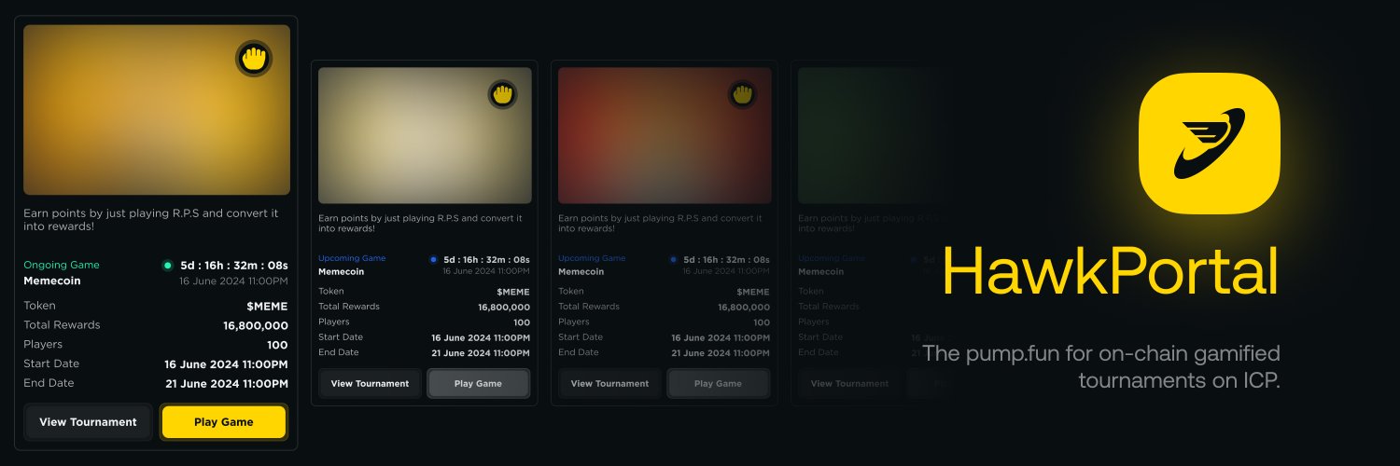Click Play Game on the red-image card
Screen dimensions: 1400x466
pyautogui.click(x=718, y=383)
